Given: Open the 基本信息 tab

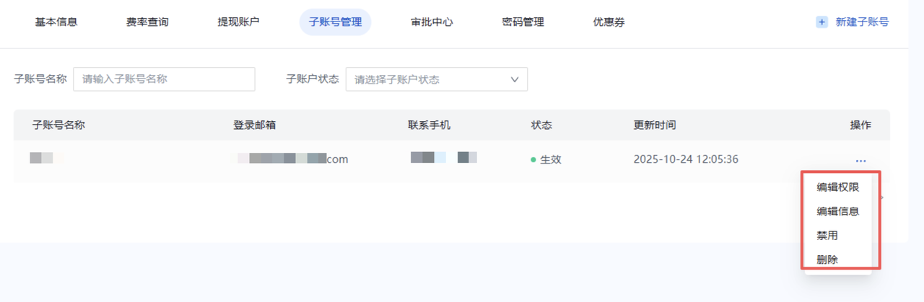Looking at the screenshot, I should (x=56, y=22).
